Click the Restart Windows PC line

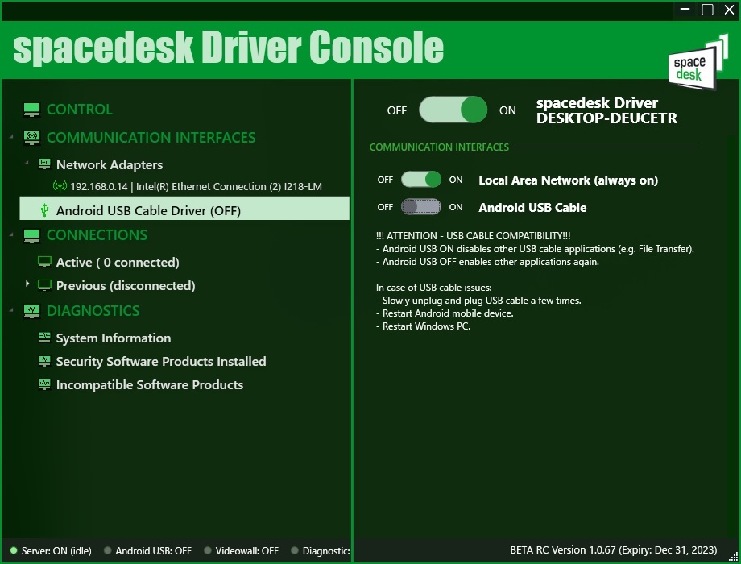[423, 326]
